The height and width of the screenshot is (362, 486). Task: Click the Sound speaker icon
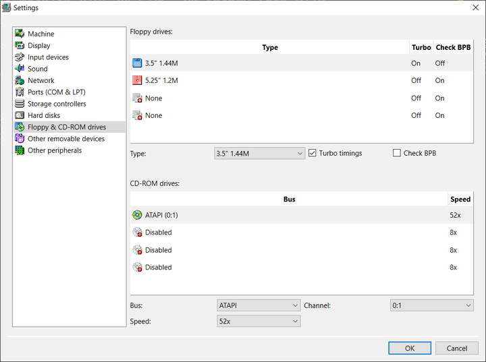(x=20, y=69)
